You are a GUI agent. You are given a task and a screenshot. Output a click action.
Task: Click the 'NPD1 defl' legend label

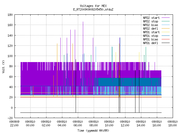[150, 43]
